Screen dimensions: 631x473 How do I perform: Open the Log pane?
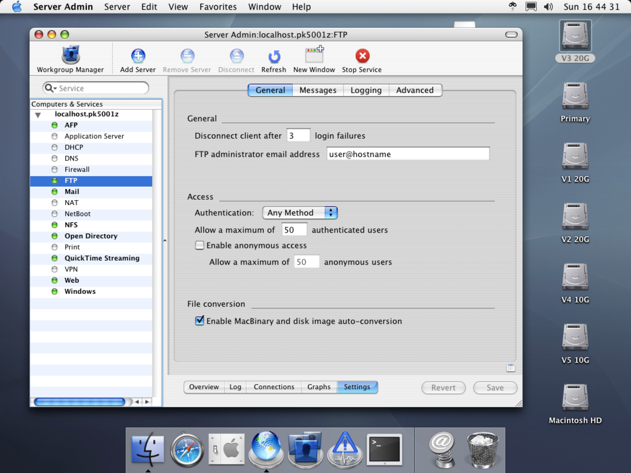[235, 387]
